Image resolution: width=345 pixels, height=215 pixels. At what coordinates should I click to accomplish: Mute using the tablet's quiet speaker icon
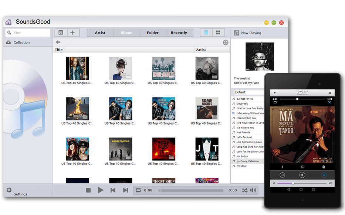274,183
